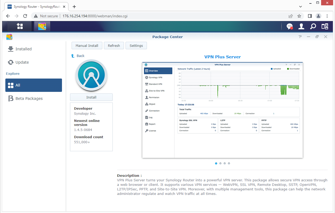Viewport: 335px width, 213px height.
Task: Open Package Center Settings
Action: tap(136, 46)
